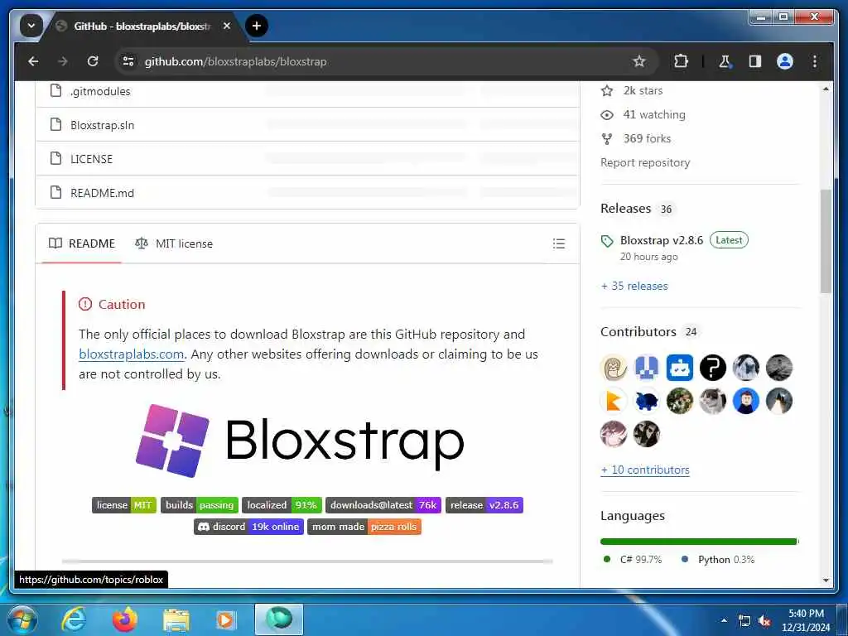This screenshot has width=848, height=636.
Task: Show the + 35 releases link
Action: (634, 286)
